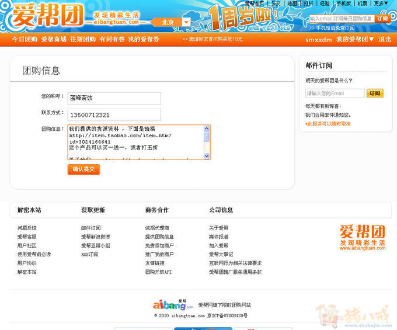Click the 确认提交 submit button
Screen dimensions: 397x330
click(x=84, y=169)
